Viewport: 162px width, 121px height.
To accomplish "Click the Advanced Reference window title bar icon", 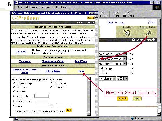I will pyautogui.click(x=12, y=13).
